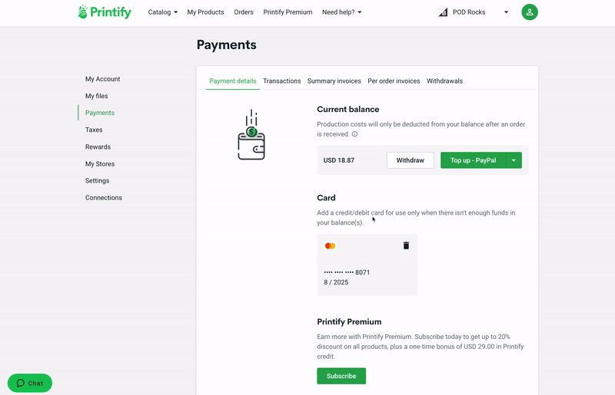Click the Subscribe button
The width and height of the screenshot is (615, 395).
(341, 376)
